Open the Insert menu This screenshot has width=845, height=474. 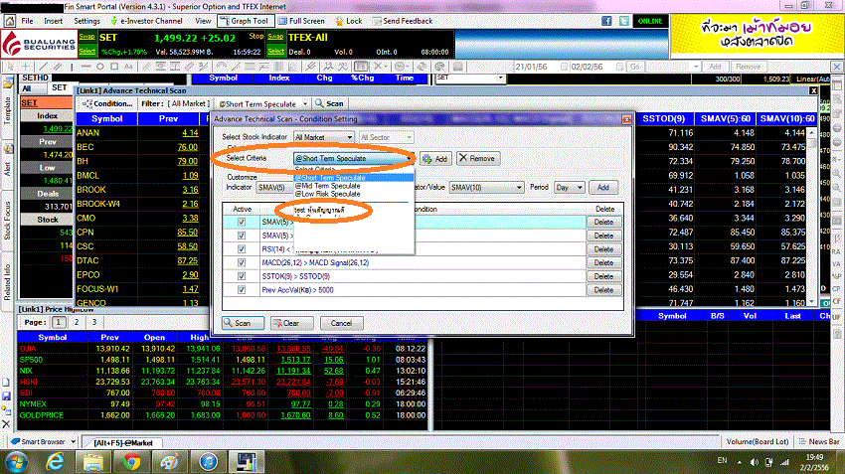pyautogui.click(x=53, y=21)
